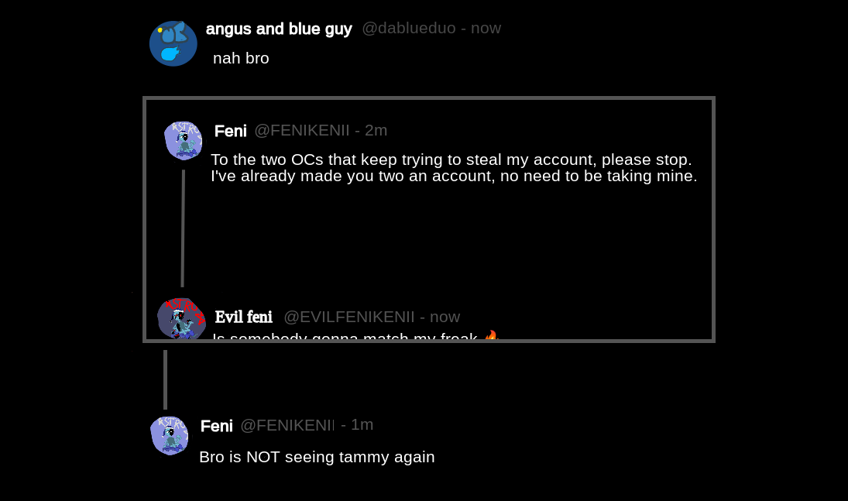Click the "now" timestamp on Evil feni's post
848x501 pixels.
pos(445,317)
